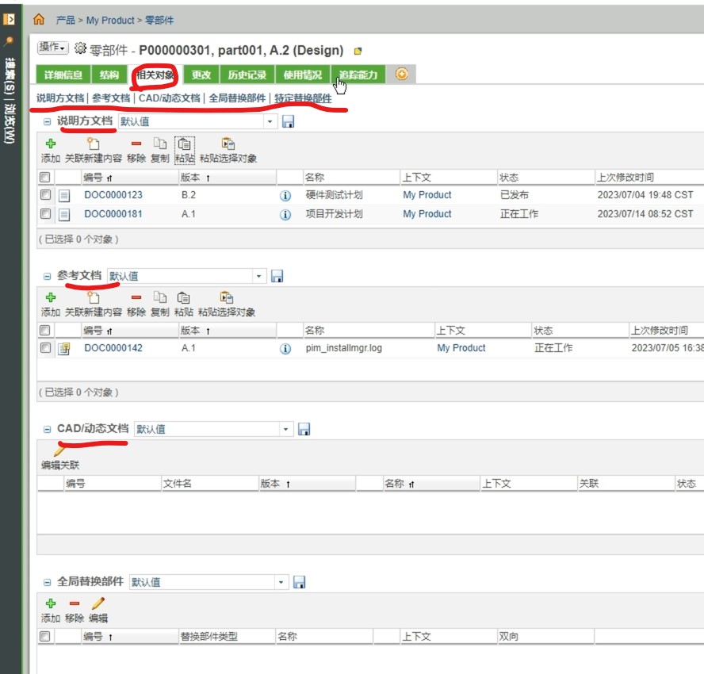Collapse the 全局替换部件 table section
This screenshot has height=674, width=704.
(47, 582)
